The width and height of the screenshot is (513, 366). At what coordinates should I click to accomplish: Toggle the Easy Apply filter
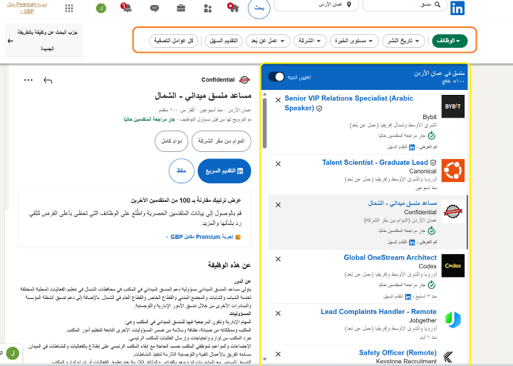tap(224, 41)
